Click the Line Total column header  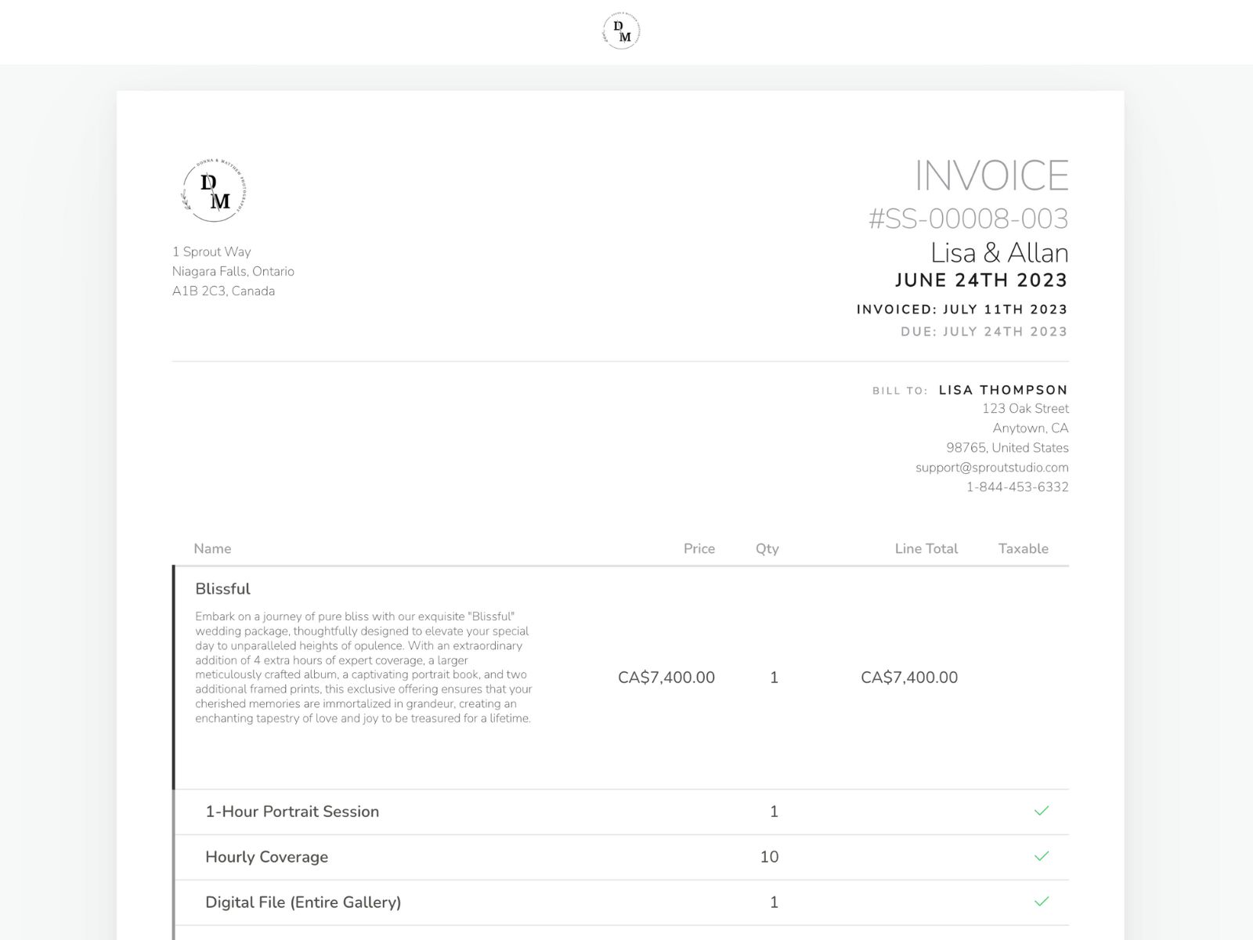coord(926,548)
